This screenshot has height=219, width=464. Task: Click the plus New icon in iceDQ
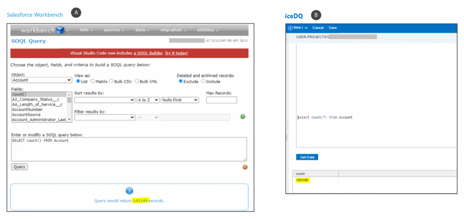290,27
